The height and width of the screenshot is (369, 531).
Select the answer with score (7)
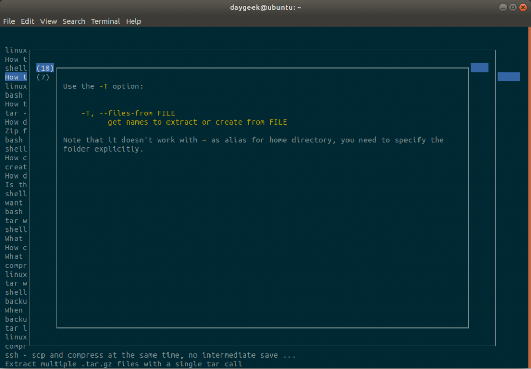(44, 77)
